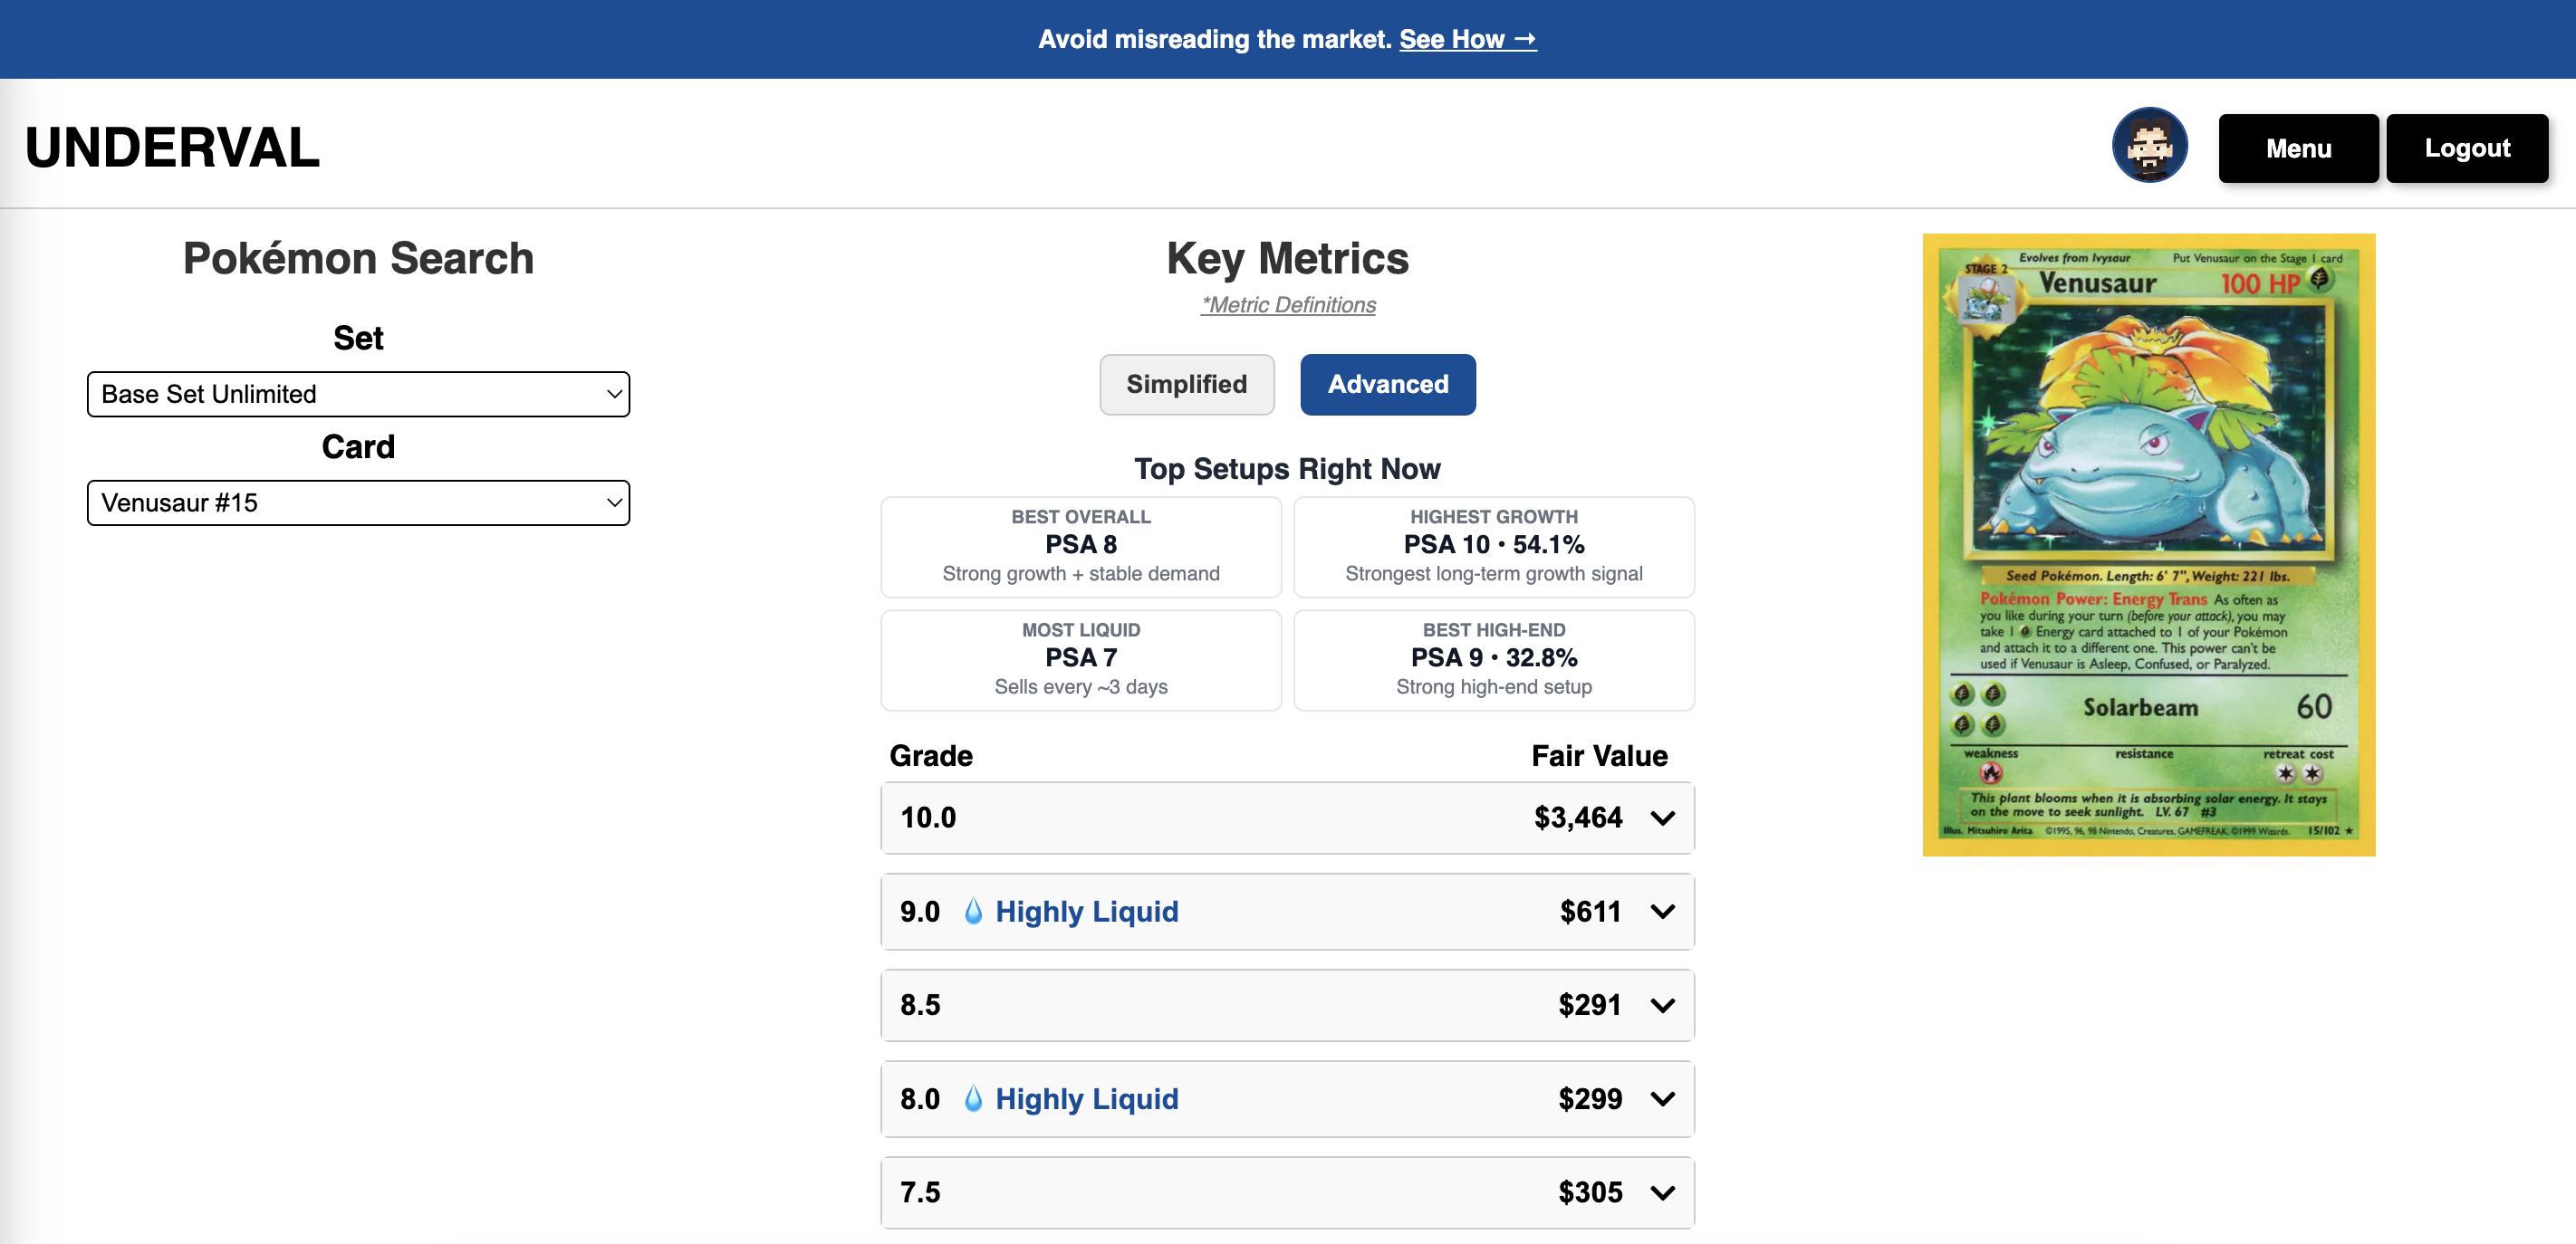
Task: Click the $291 fair value
Action: pyautogui.click(x=1589, y=1004)
